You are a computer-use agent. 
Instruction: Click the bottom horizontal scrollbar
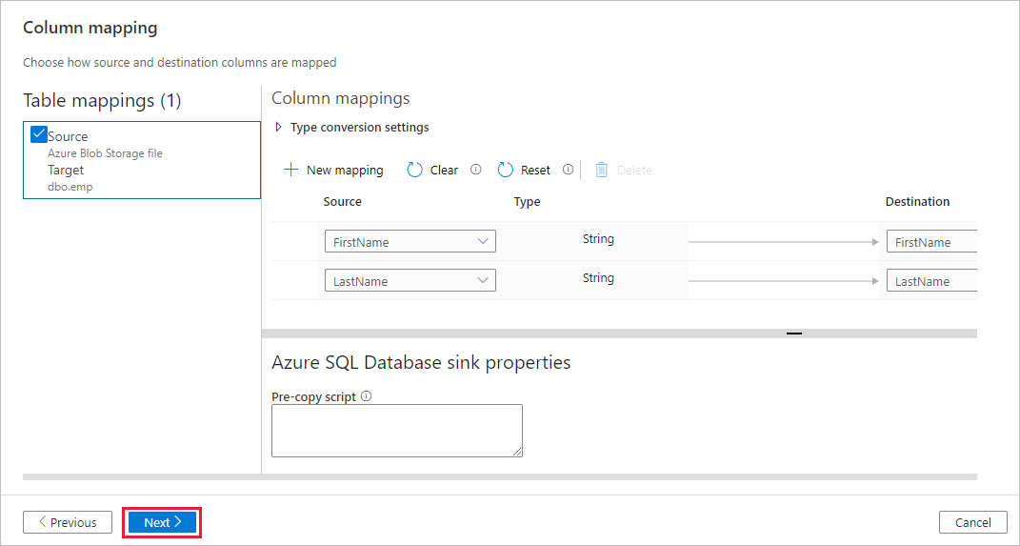pos(499,476)
